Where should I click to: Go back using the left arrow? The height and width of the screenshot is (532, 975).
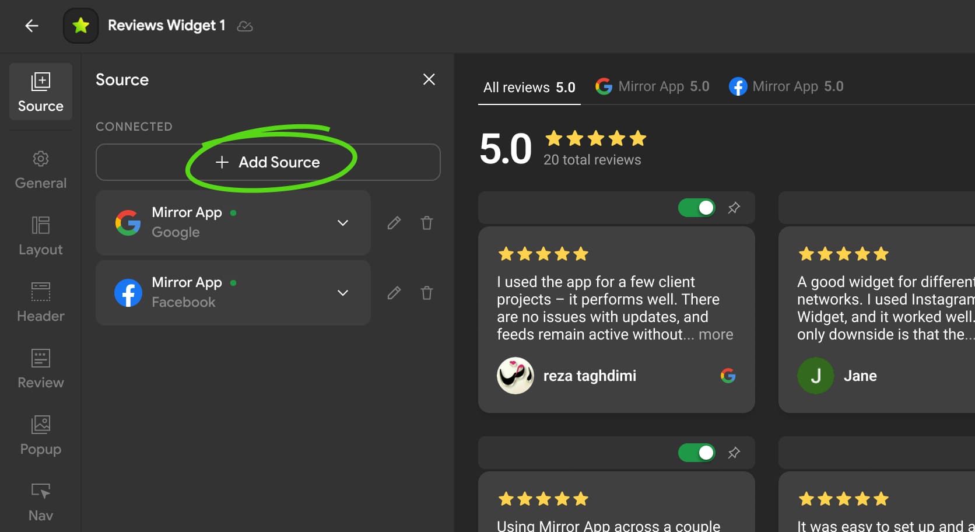31,26
